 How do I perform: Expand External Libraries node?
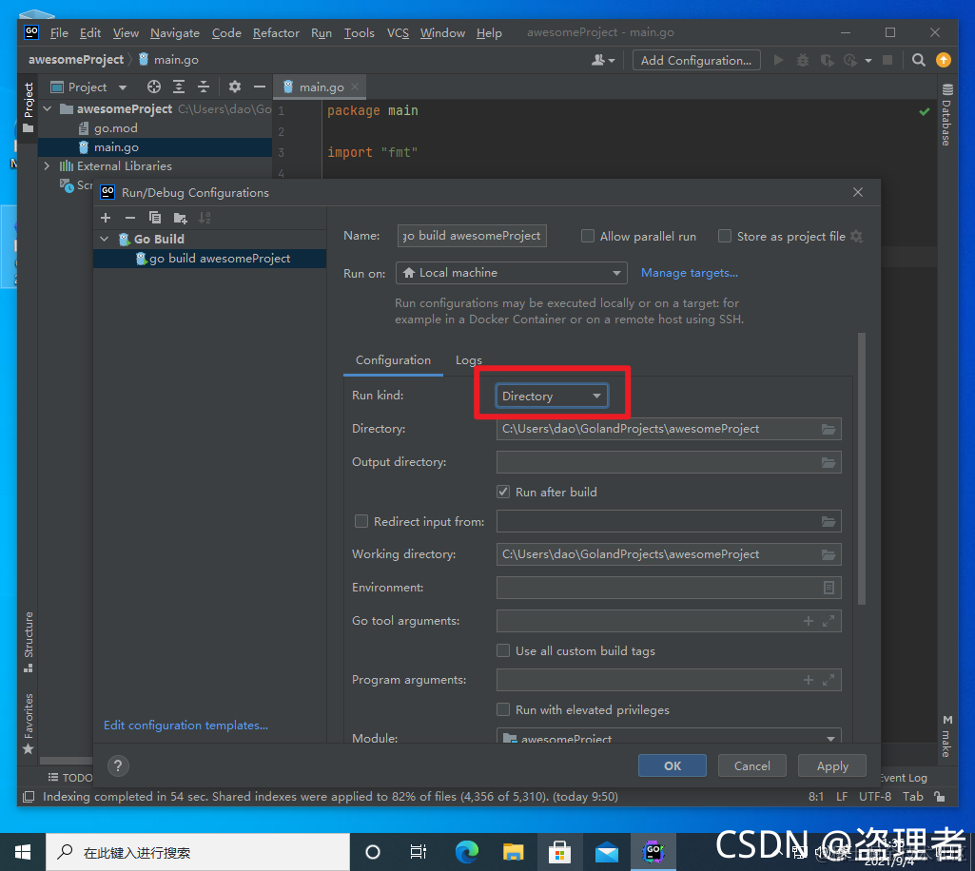pos(48,166)
